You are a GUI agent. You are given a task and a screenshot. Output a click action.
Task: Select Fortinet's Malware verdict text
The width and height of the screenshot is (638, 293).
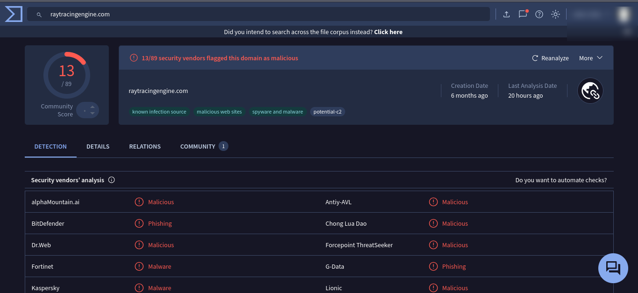pos(160,266)
